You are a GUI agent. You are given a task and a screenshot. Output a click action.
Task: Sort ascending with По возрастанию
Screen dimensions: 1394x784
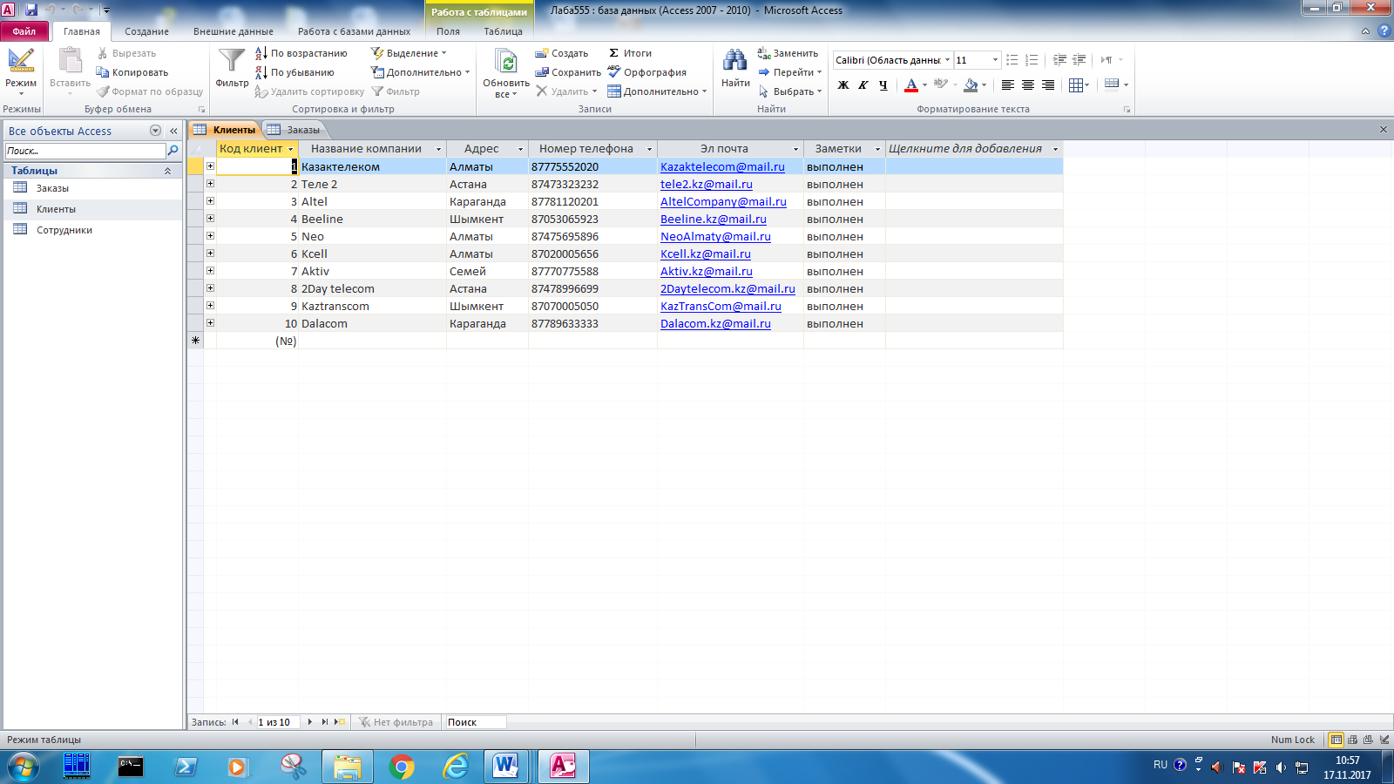[301, 53]
